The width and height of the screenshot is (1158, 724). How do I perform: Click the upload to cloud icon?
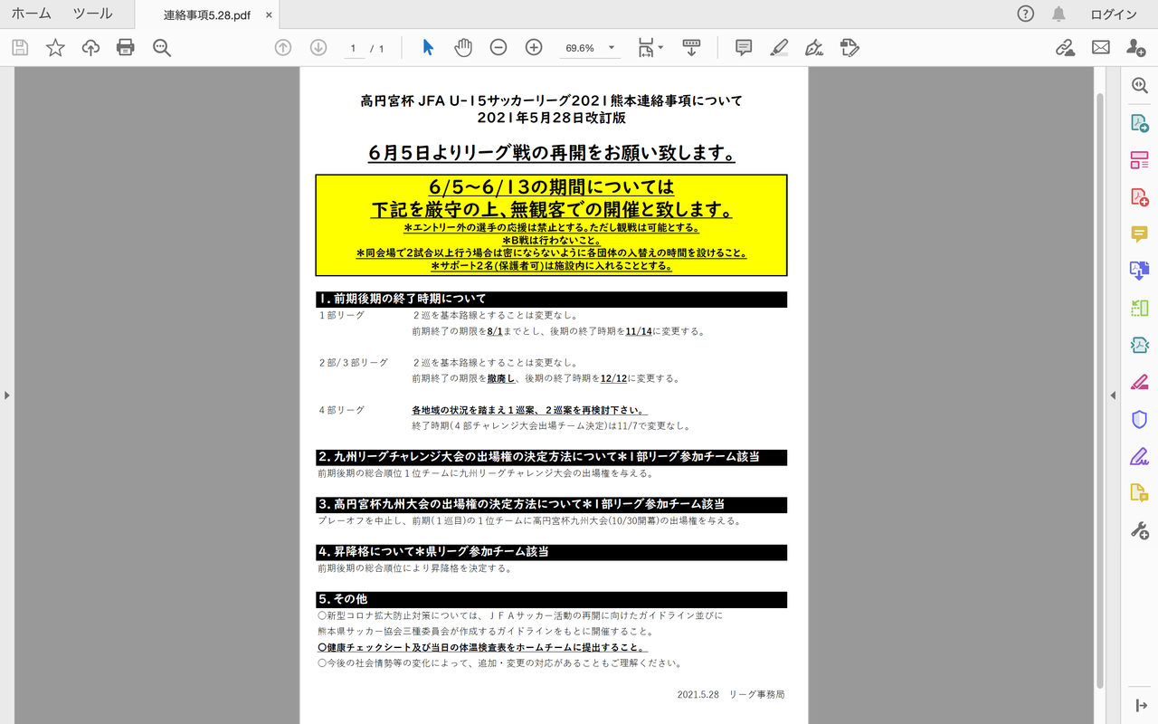[90, 48]
